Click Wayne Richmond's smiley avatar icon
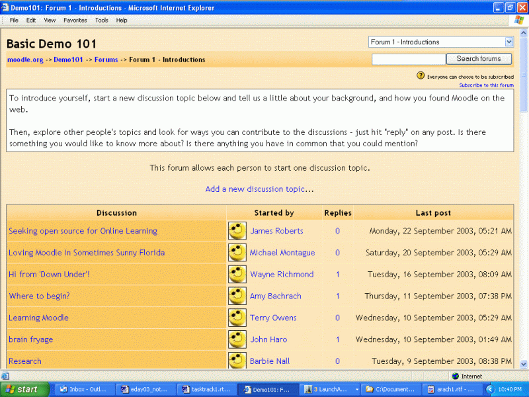The height and width of the screenshot is (397, 529). tap(237, 275)
